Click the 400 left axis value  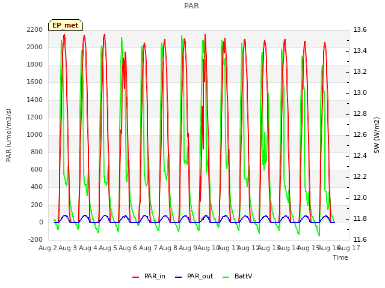pos(37,187)
